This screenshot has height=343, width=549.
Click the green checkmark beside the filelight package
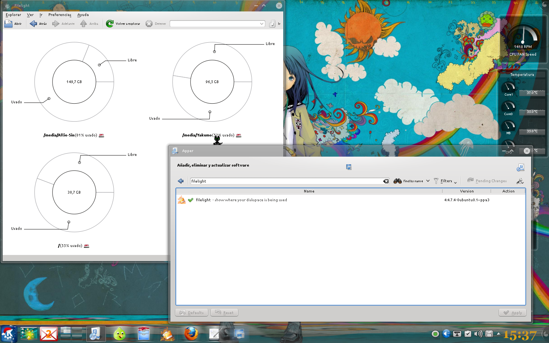pyautogui.click(x=191, y=200)
